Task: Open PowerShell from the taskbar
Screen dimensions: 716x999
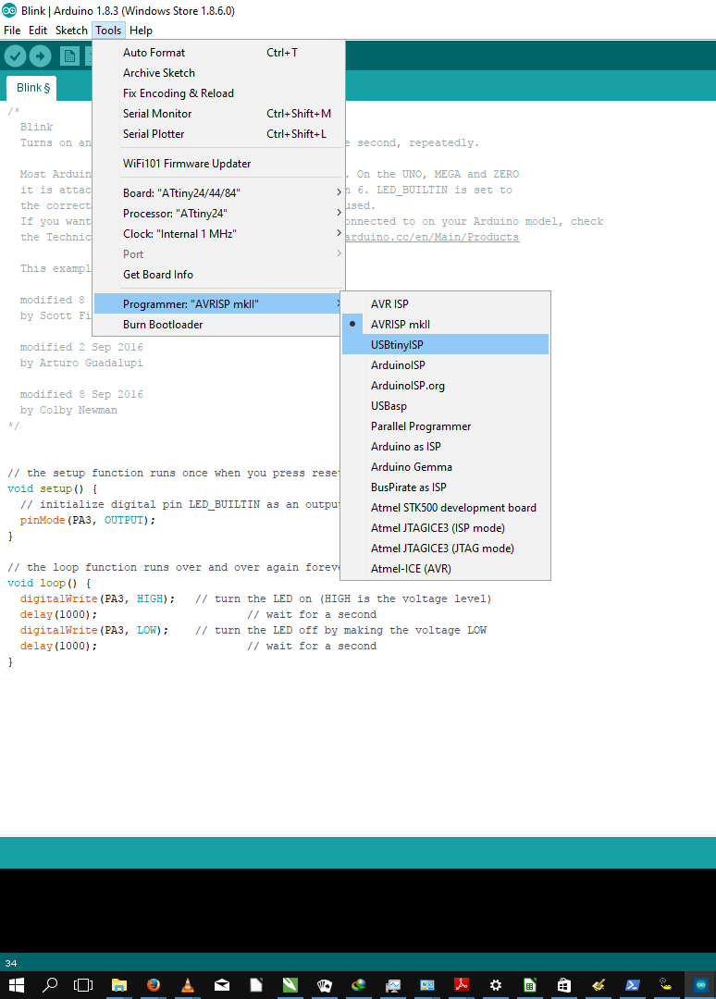Action: coord(633,985)
